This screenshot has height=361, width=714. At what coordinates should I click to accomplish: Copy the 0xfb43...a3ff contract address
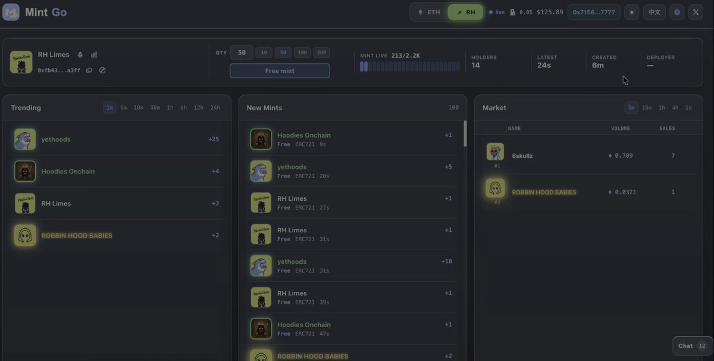[89, 70]
